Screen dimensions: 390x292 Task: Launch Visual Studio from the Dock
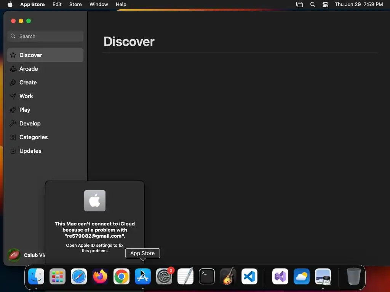point(280,276)
